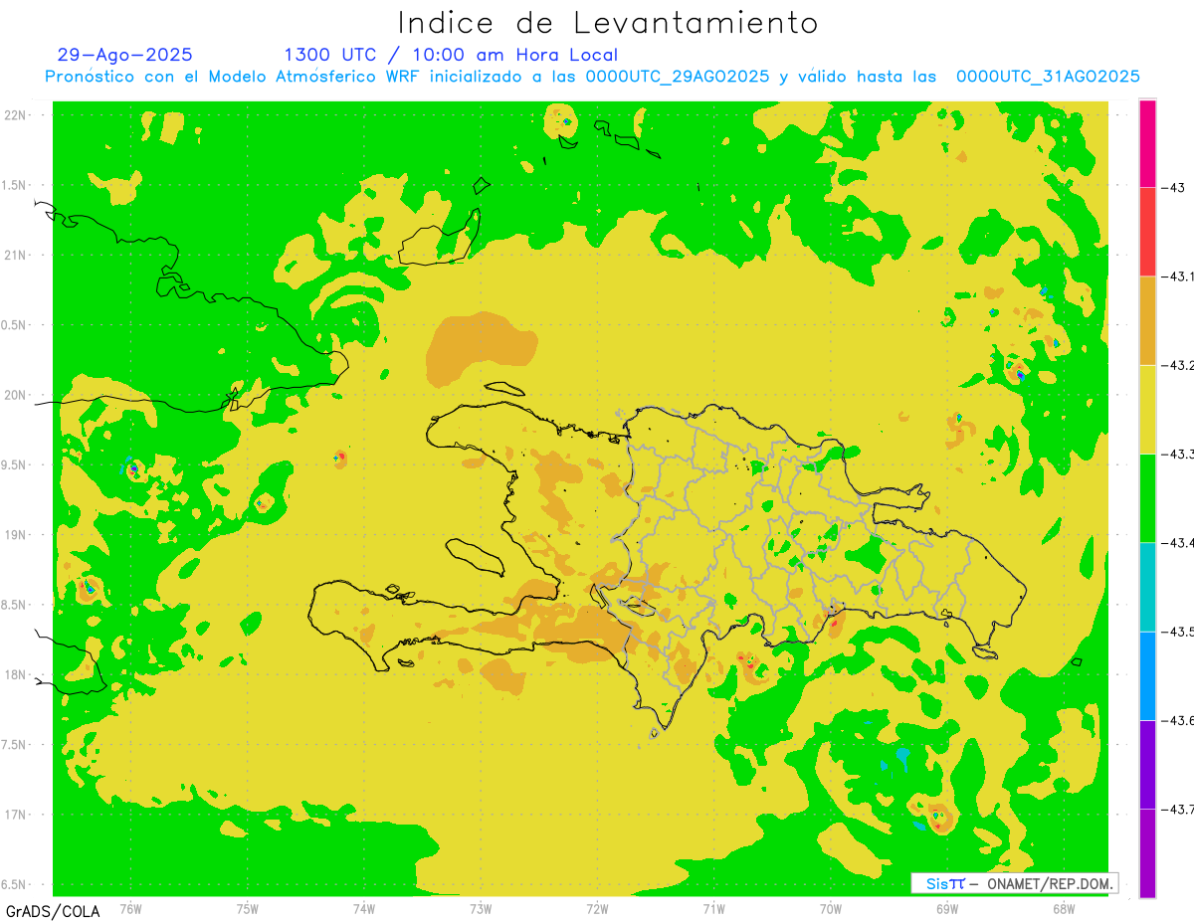This screenshot has height=922, width=1194.
Task: Click the '0000UTC_31AGO2025' valid-until timestamp
Action: [1048, 77]
